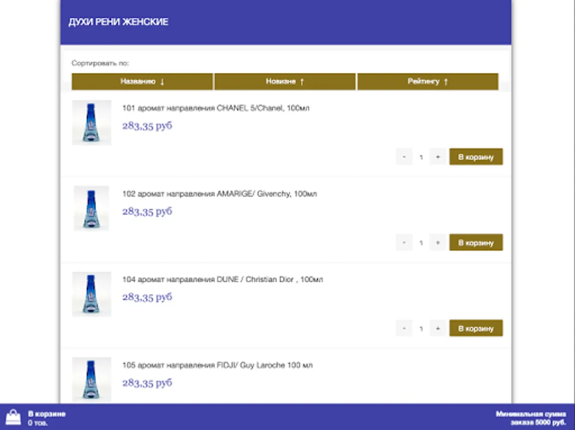Viewport: 575px width, 430px height.
Task: Open product title 104 DUNE / Christian Dior
Action: point(222,279)
